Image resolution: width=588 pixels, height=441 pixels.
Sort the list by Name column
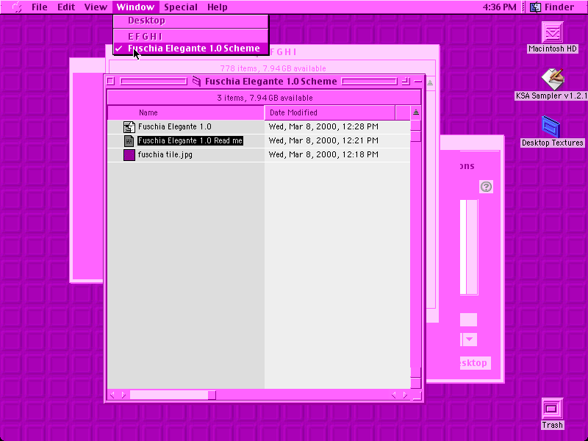pos(186,112)
